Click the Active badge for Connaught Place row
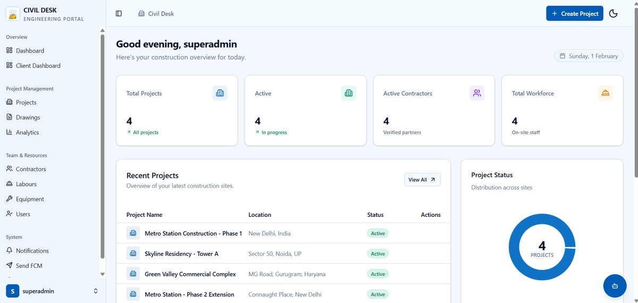 pyautogui.click(x=378, y=294)
